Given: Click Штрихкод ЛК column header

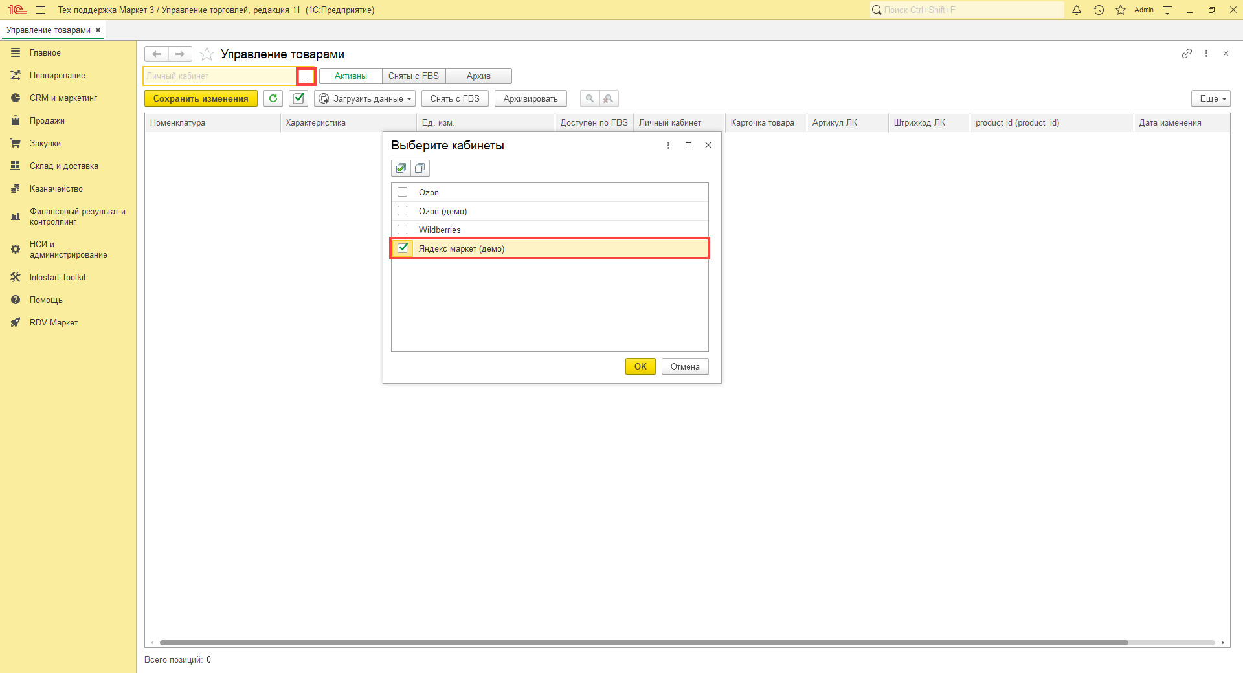Looking at the screenshot, I should click(x=929, y=123).
